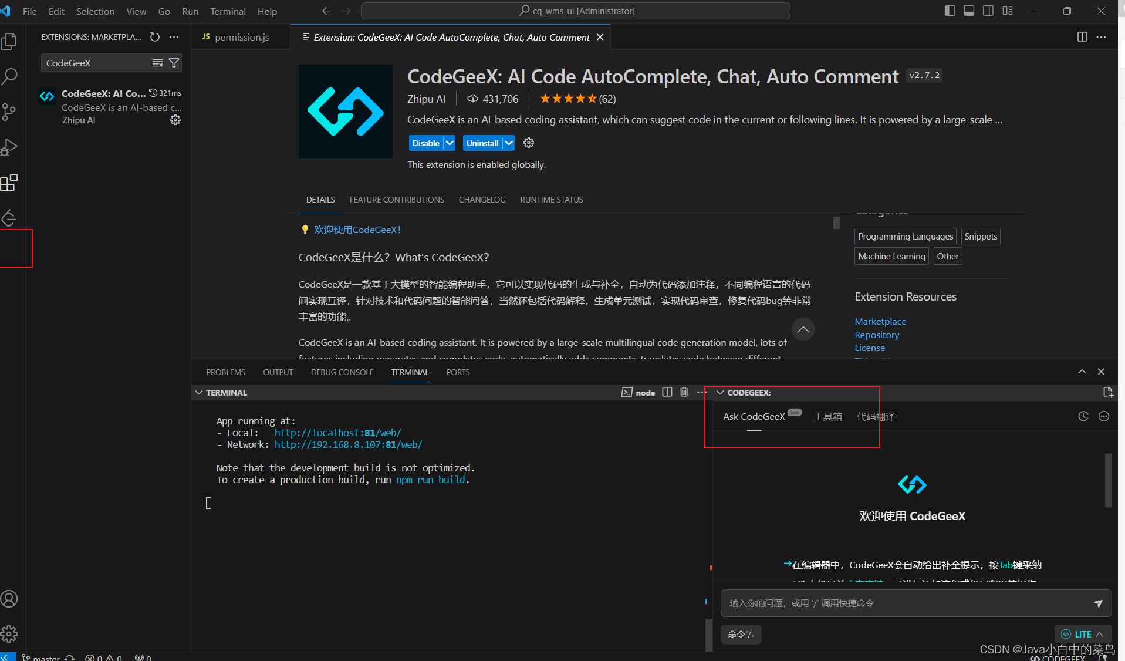Open the Marketplace extension resource link
Screen dimensions: 1125x661
tap(880, 321)
